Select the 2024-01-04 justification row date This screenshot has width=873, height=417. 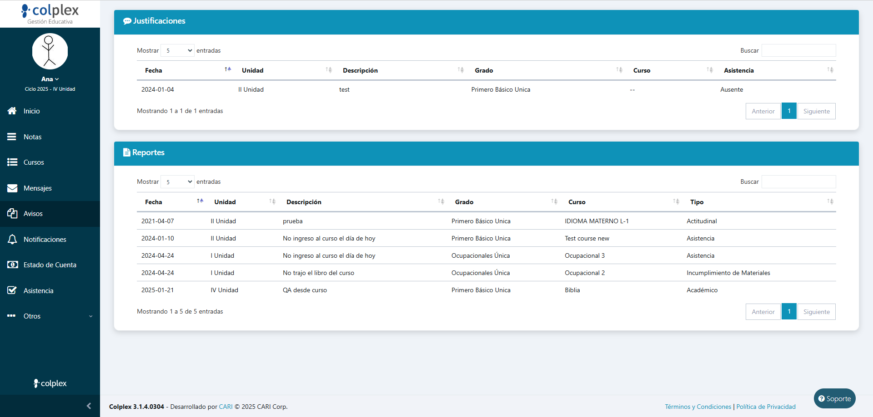[x=157, y=89]
